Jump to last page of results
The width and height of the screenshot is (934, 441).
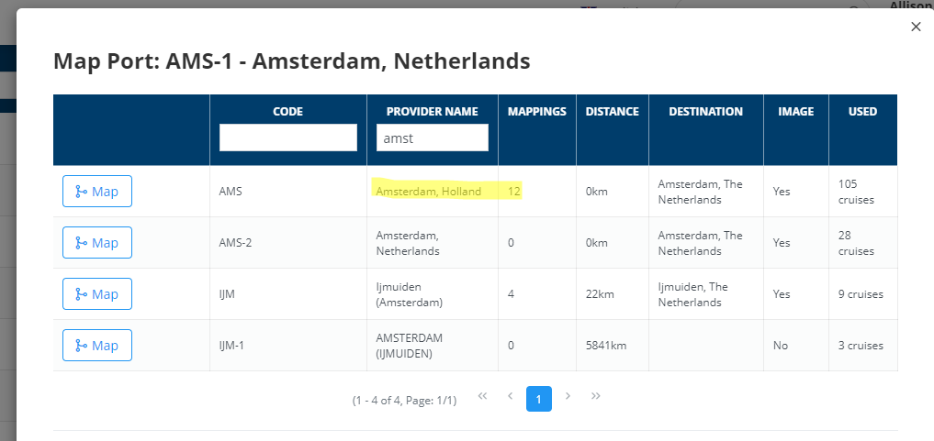[x=596, y=396]
